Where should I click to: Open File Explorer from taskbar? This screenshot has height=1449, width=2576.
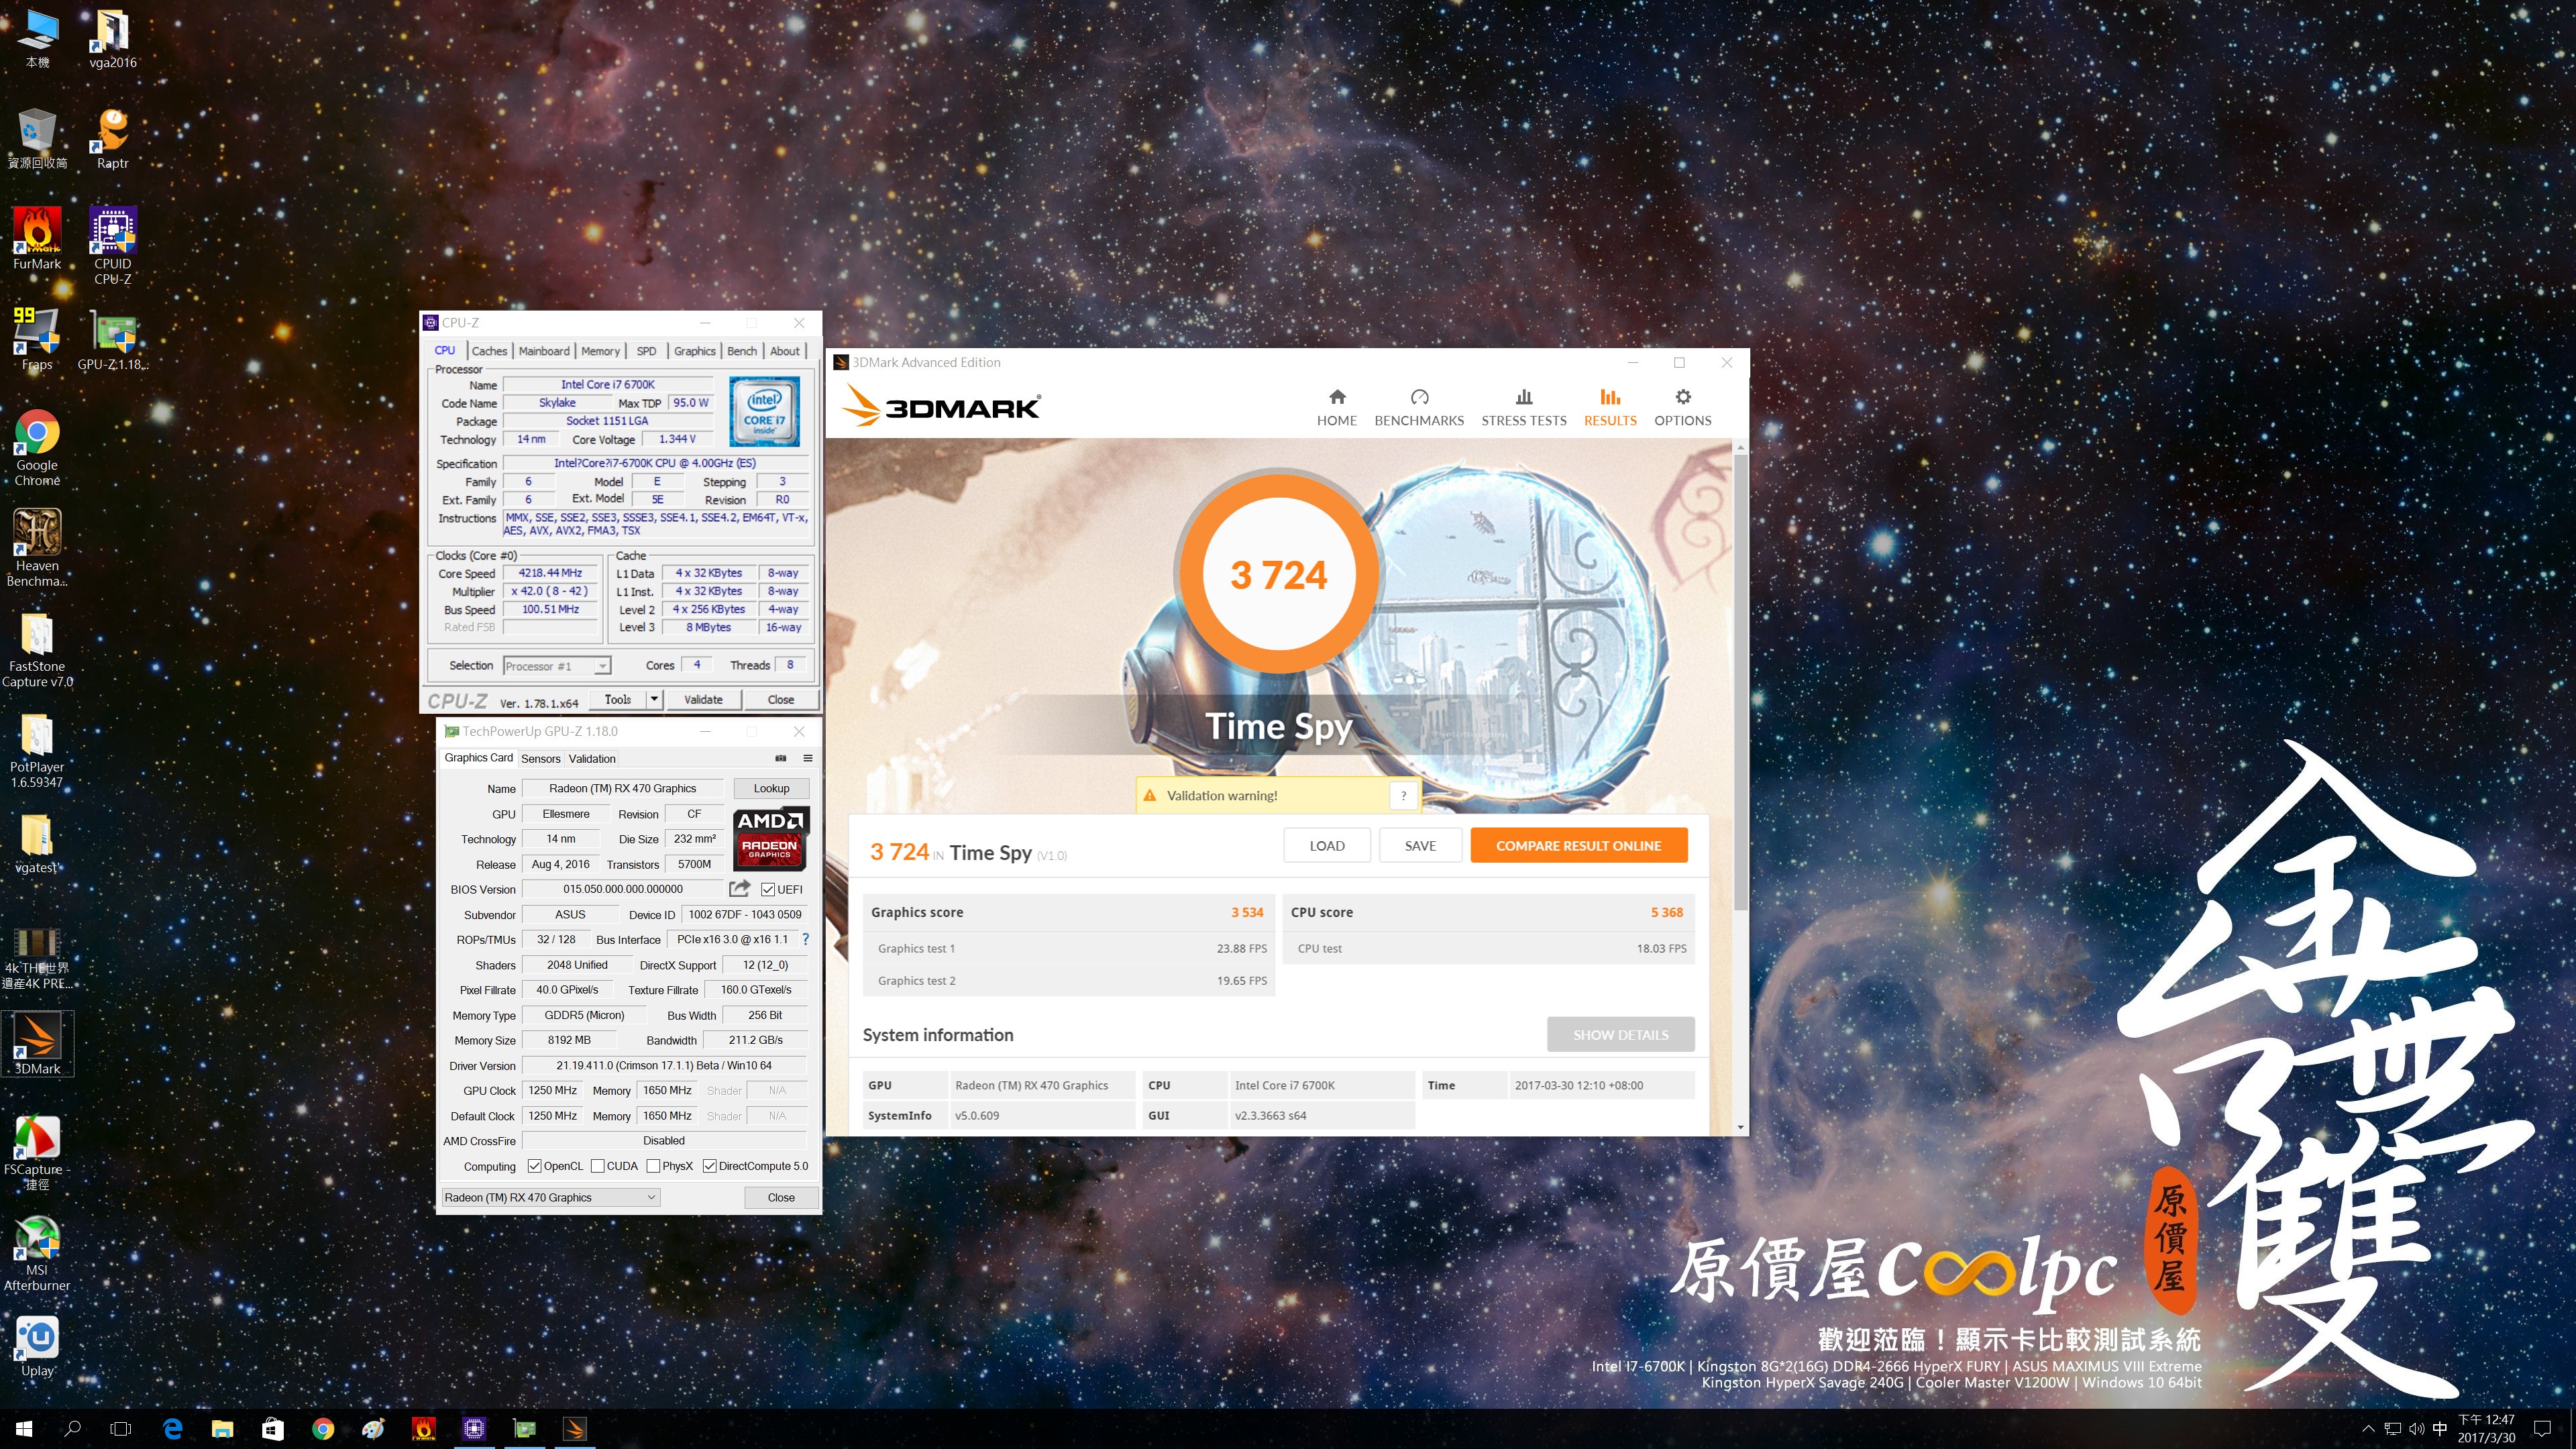(x=222, y=1429)
